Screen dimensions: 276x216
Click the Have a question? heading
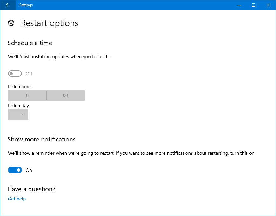click(31, 189)
